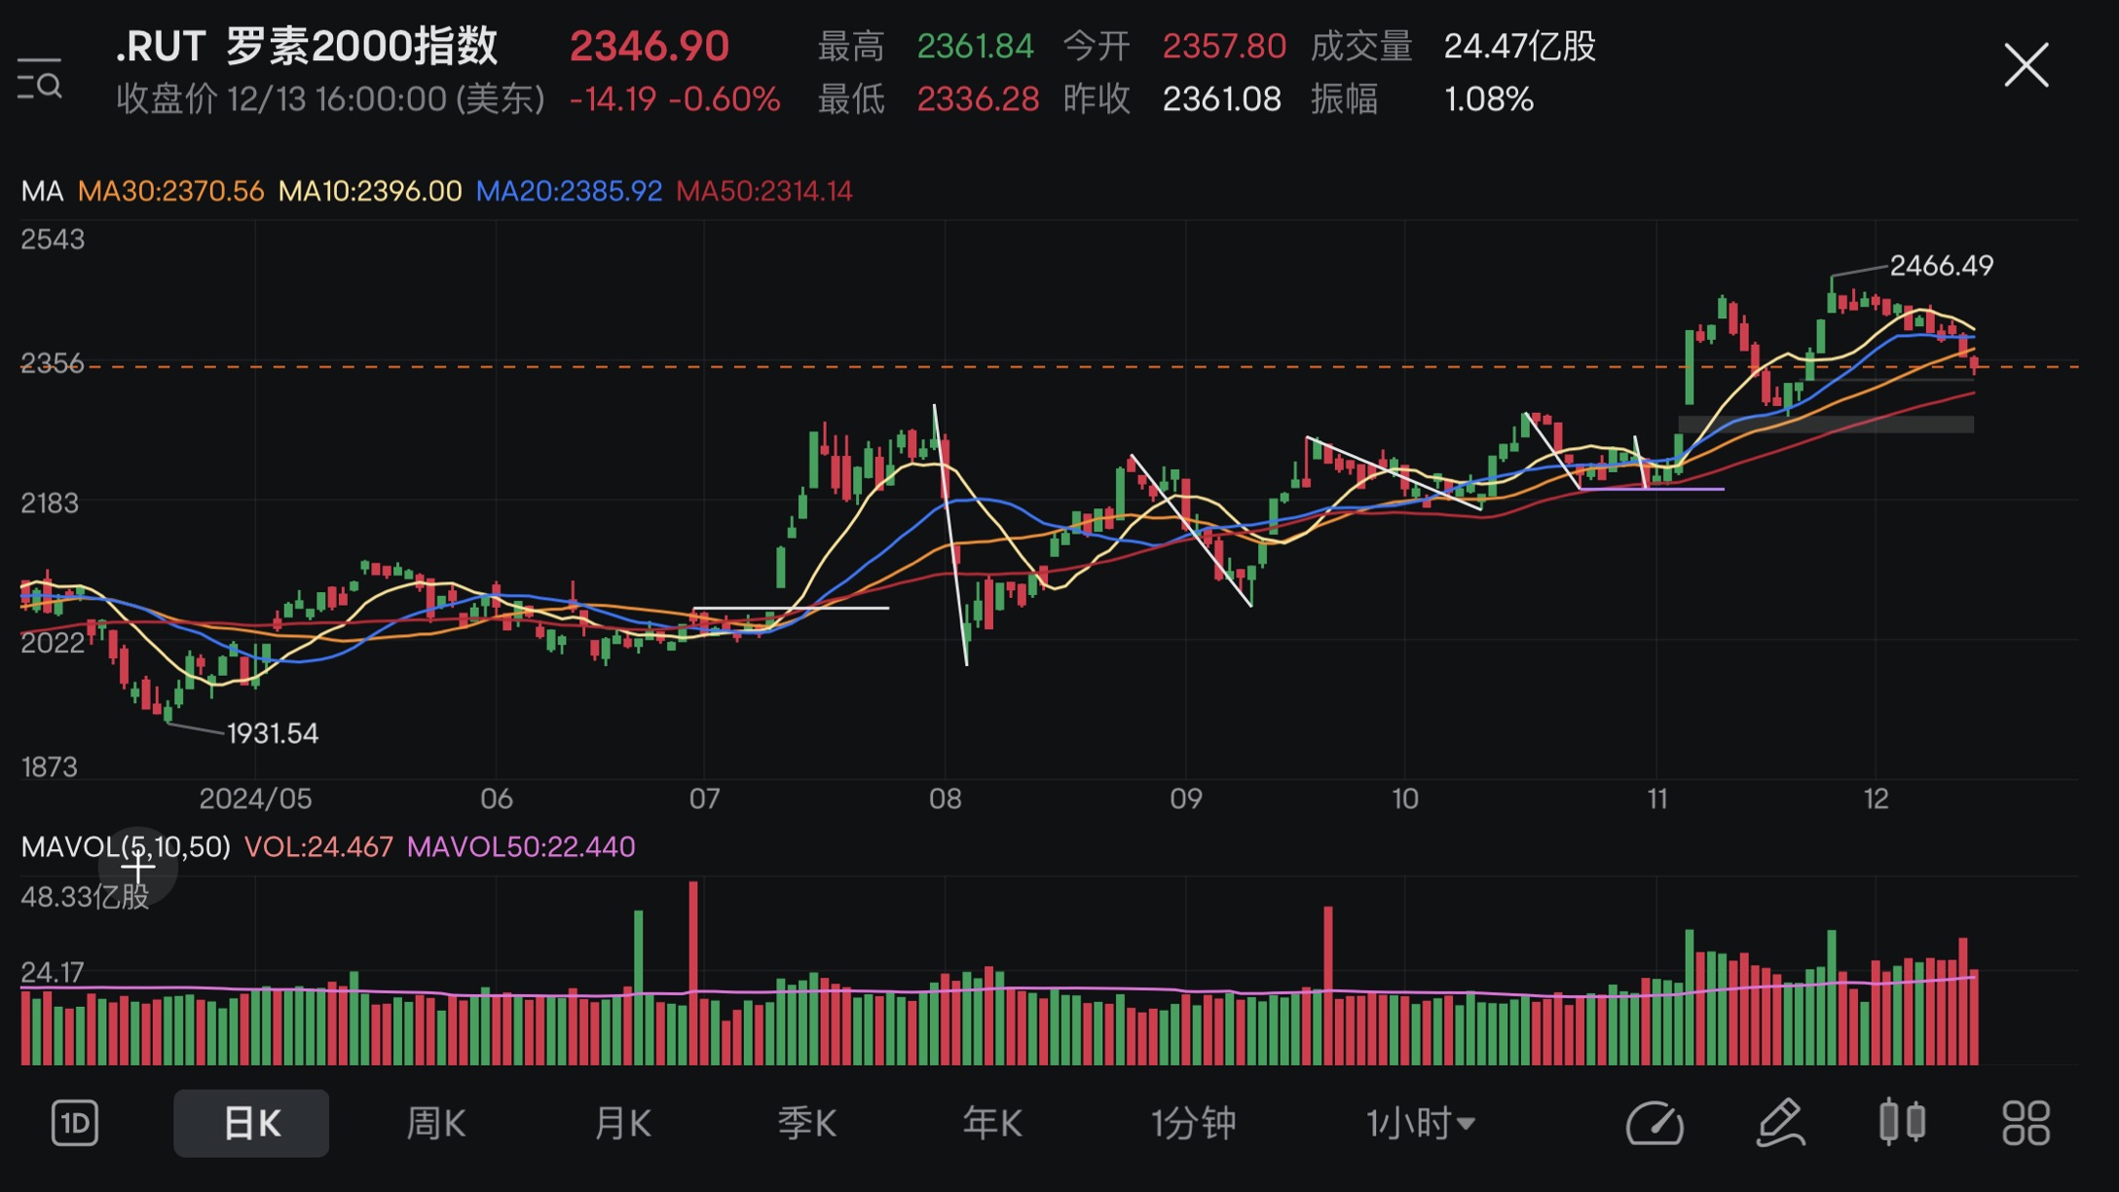Image resolution: width=2119 pixels, height=1192 pixels.
Task: Select the MA50:2314.14 indicator value
Action: pos(764,191)
